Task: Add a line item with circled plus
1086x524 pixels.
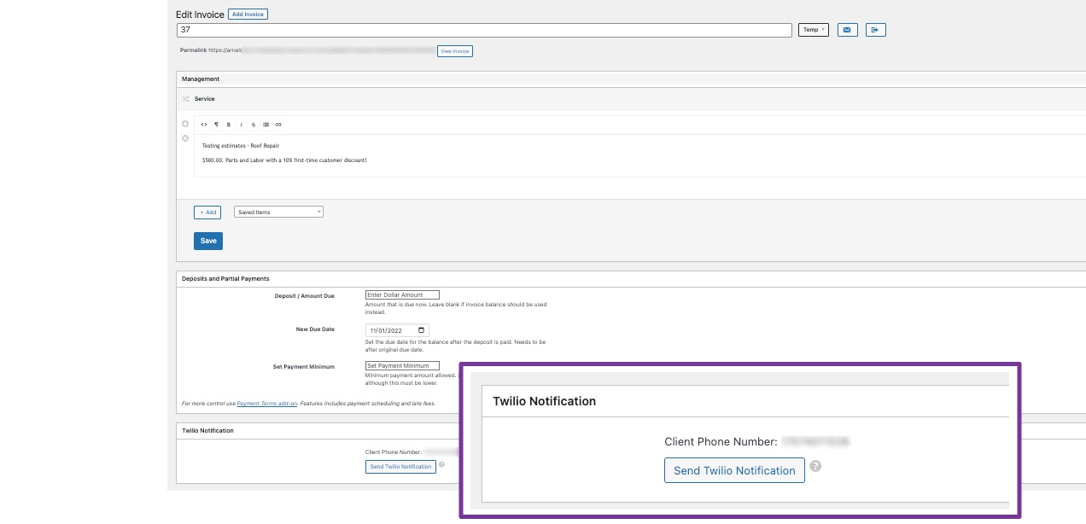Action: [x=185, y=124]
